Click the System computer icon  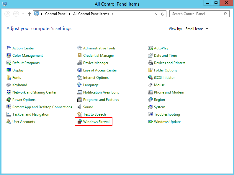coord(150,107)
